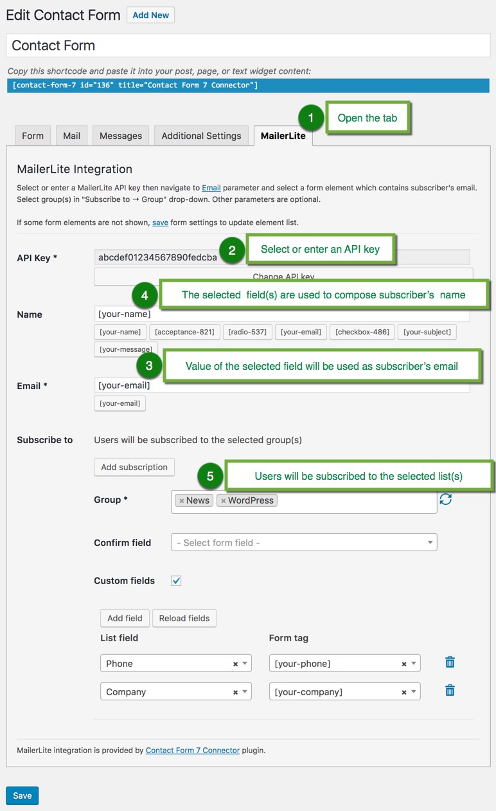
Task: Remove the WordPress group tag
Action: [x=224, y=500]
